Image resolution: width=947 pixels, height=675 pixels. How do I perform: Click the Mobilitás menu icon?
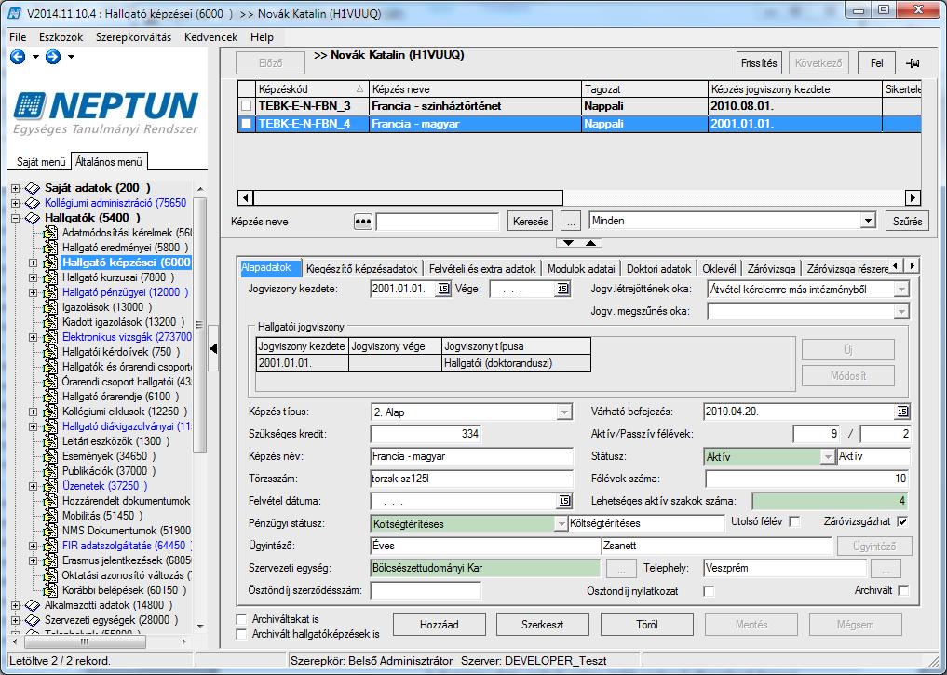point(50,516)
